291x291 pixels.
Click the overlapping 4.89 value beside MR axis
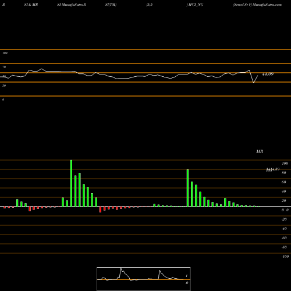(273, 169)
